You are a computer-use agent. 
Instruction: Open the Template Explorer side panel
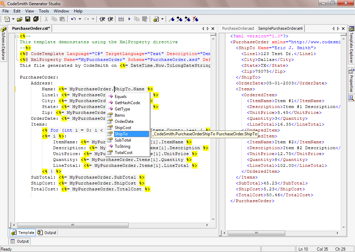[x=352, y=45]
